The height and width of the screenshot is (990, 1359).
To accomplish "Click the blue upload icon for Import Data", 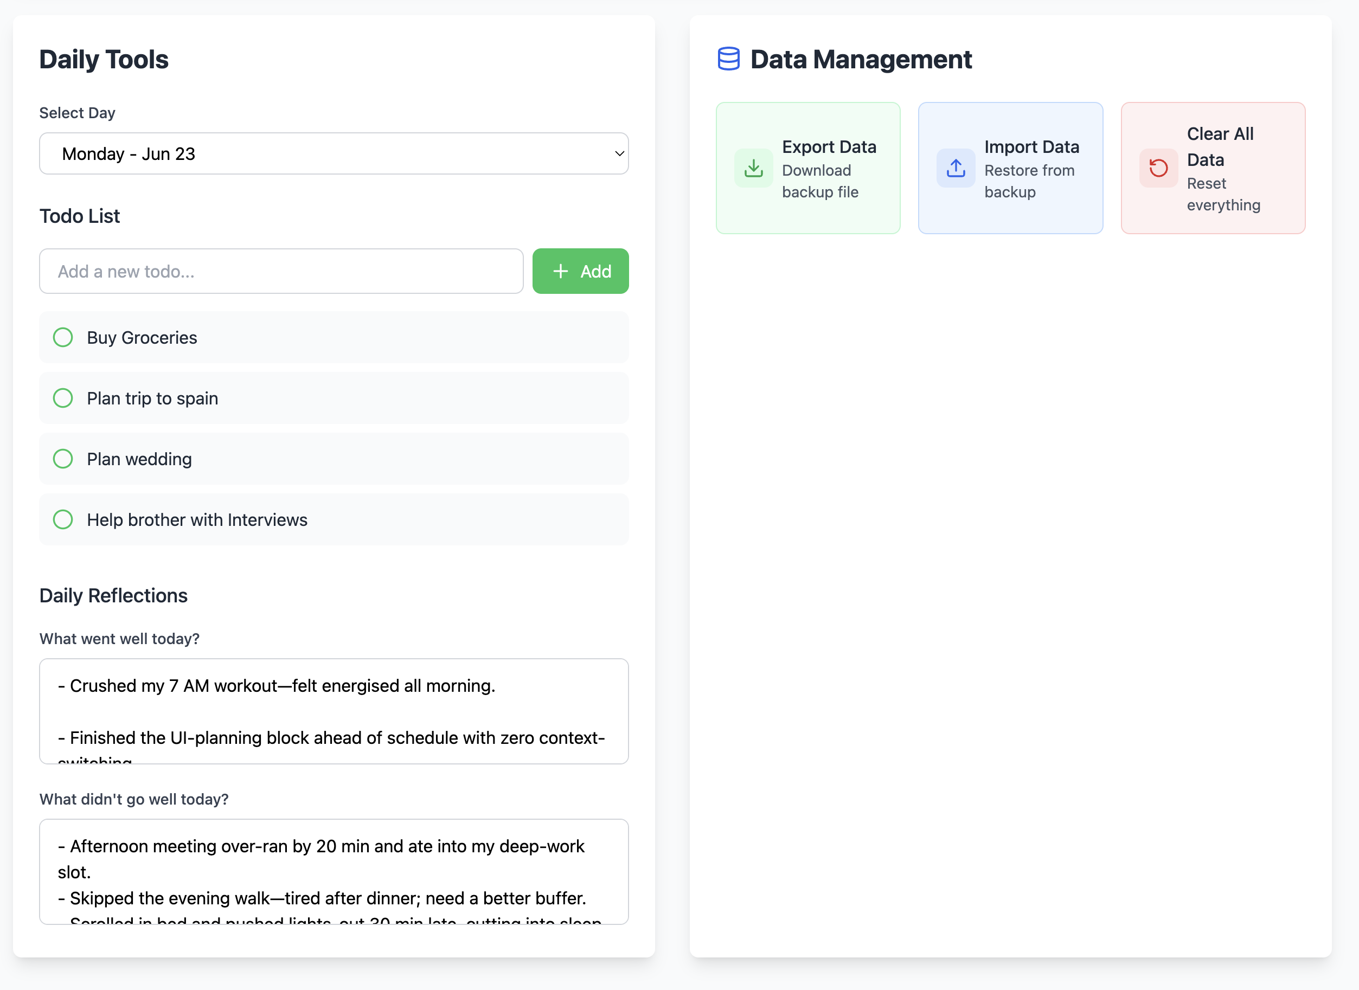I will pos(956,169).
